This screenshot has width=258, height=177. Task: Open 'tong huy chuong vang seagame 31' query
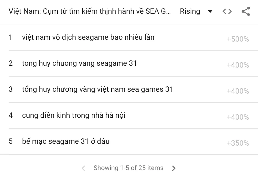tap(79, 63)
